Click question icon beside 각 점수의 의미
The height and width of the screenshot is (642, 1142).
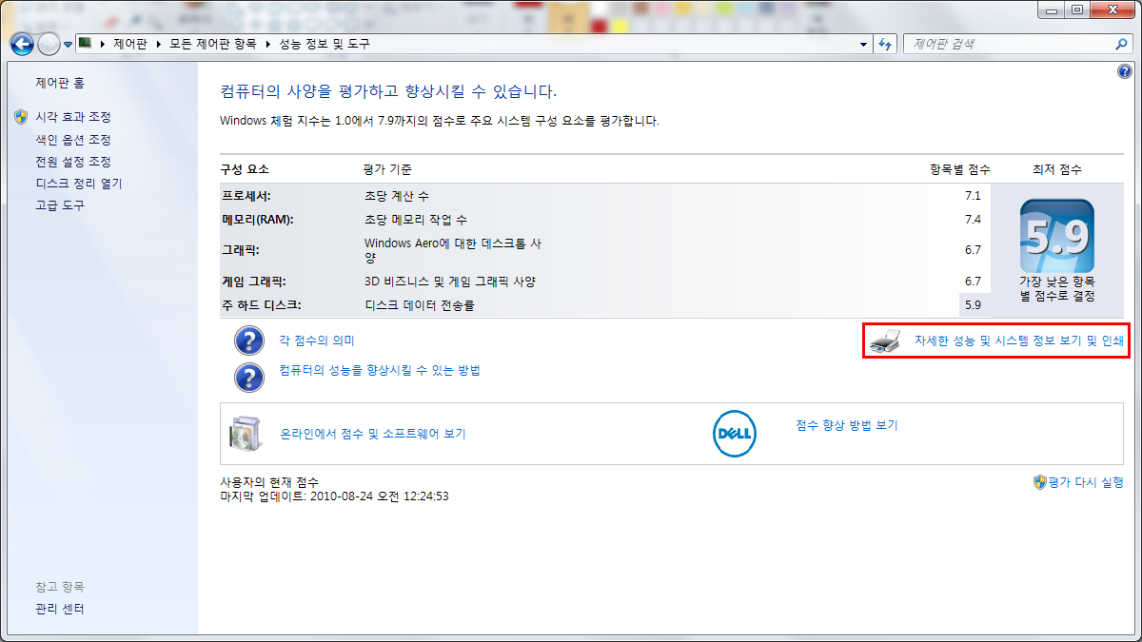pyautogui.click(x=248, y=340)
